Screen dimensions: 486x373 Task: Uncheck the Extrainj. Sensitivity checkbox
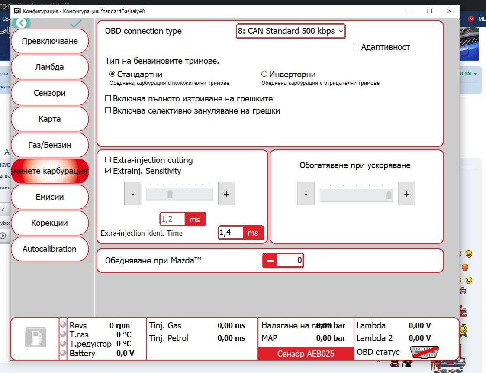[x=108, y=171]
